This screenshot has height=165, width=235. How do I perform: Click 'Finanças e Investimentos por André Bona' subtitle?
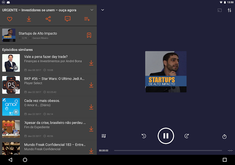(x=53, y=61)
